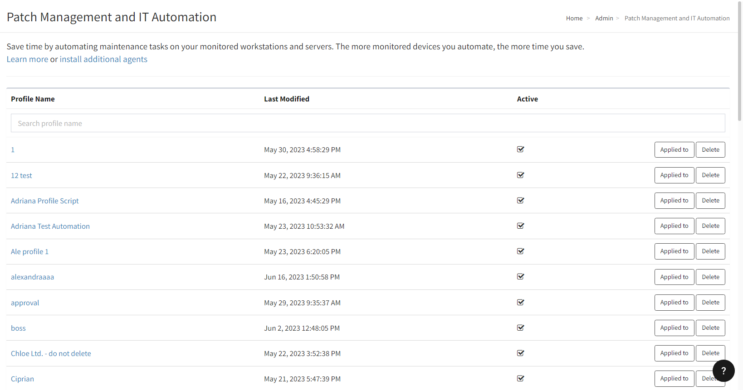Toggle Active checkbox for Ale profile 1
Image resolution: width=743 pixels, height=390 pixels.
click(521, 251)
